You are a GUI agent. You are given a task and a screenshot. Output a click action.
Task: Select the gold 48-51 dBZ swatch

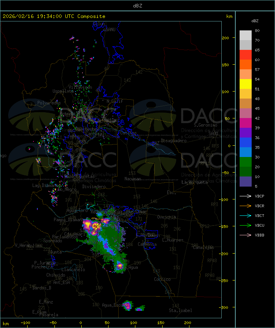(245, 94)
